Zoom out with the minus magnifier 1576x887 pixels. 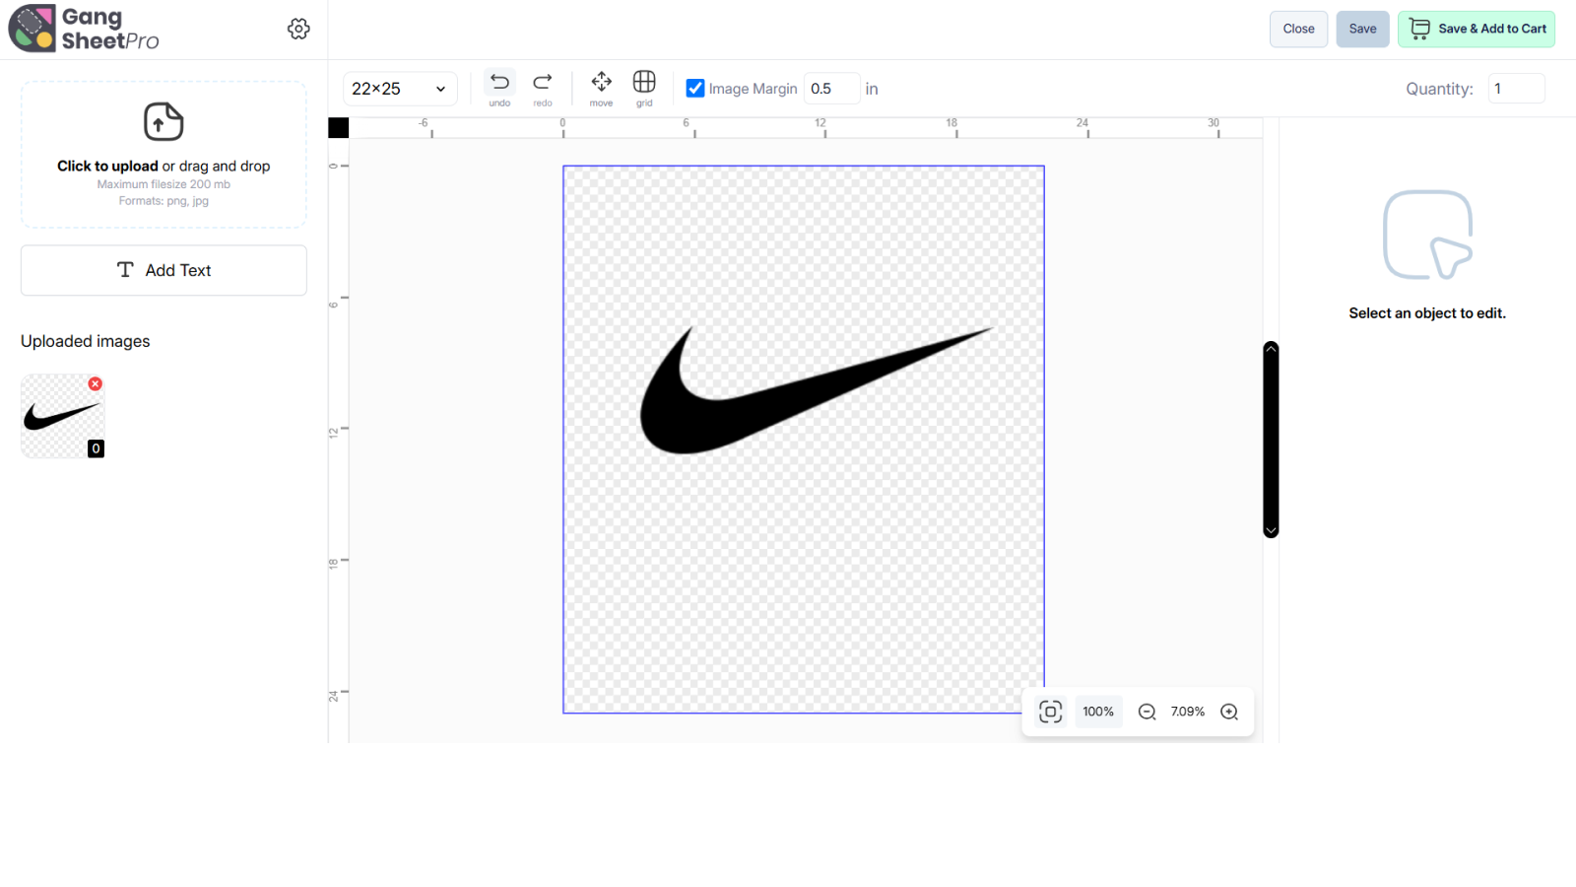[1147, 712]
